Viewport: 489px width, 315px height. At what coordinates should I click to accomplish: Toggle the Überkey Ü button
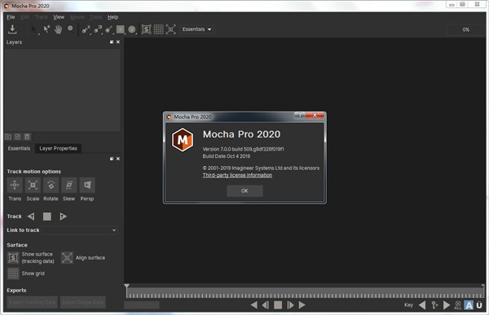479,305
